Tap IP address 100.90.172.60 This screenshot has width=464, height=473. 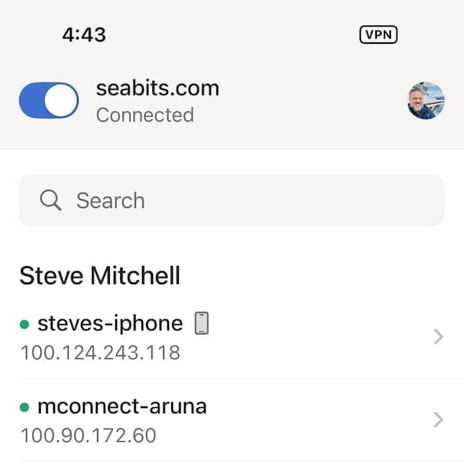click(x=88, y=435)
